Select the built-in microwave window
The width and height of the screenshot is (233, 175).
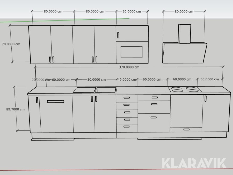(132, 52)
